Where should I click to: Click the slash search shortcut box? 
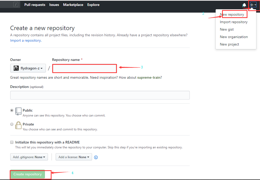16,4
